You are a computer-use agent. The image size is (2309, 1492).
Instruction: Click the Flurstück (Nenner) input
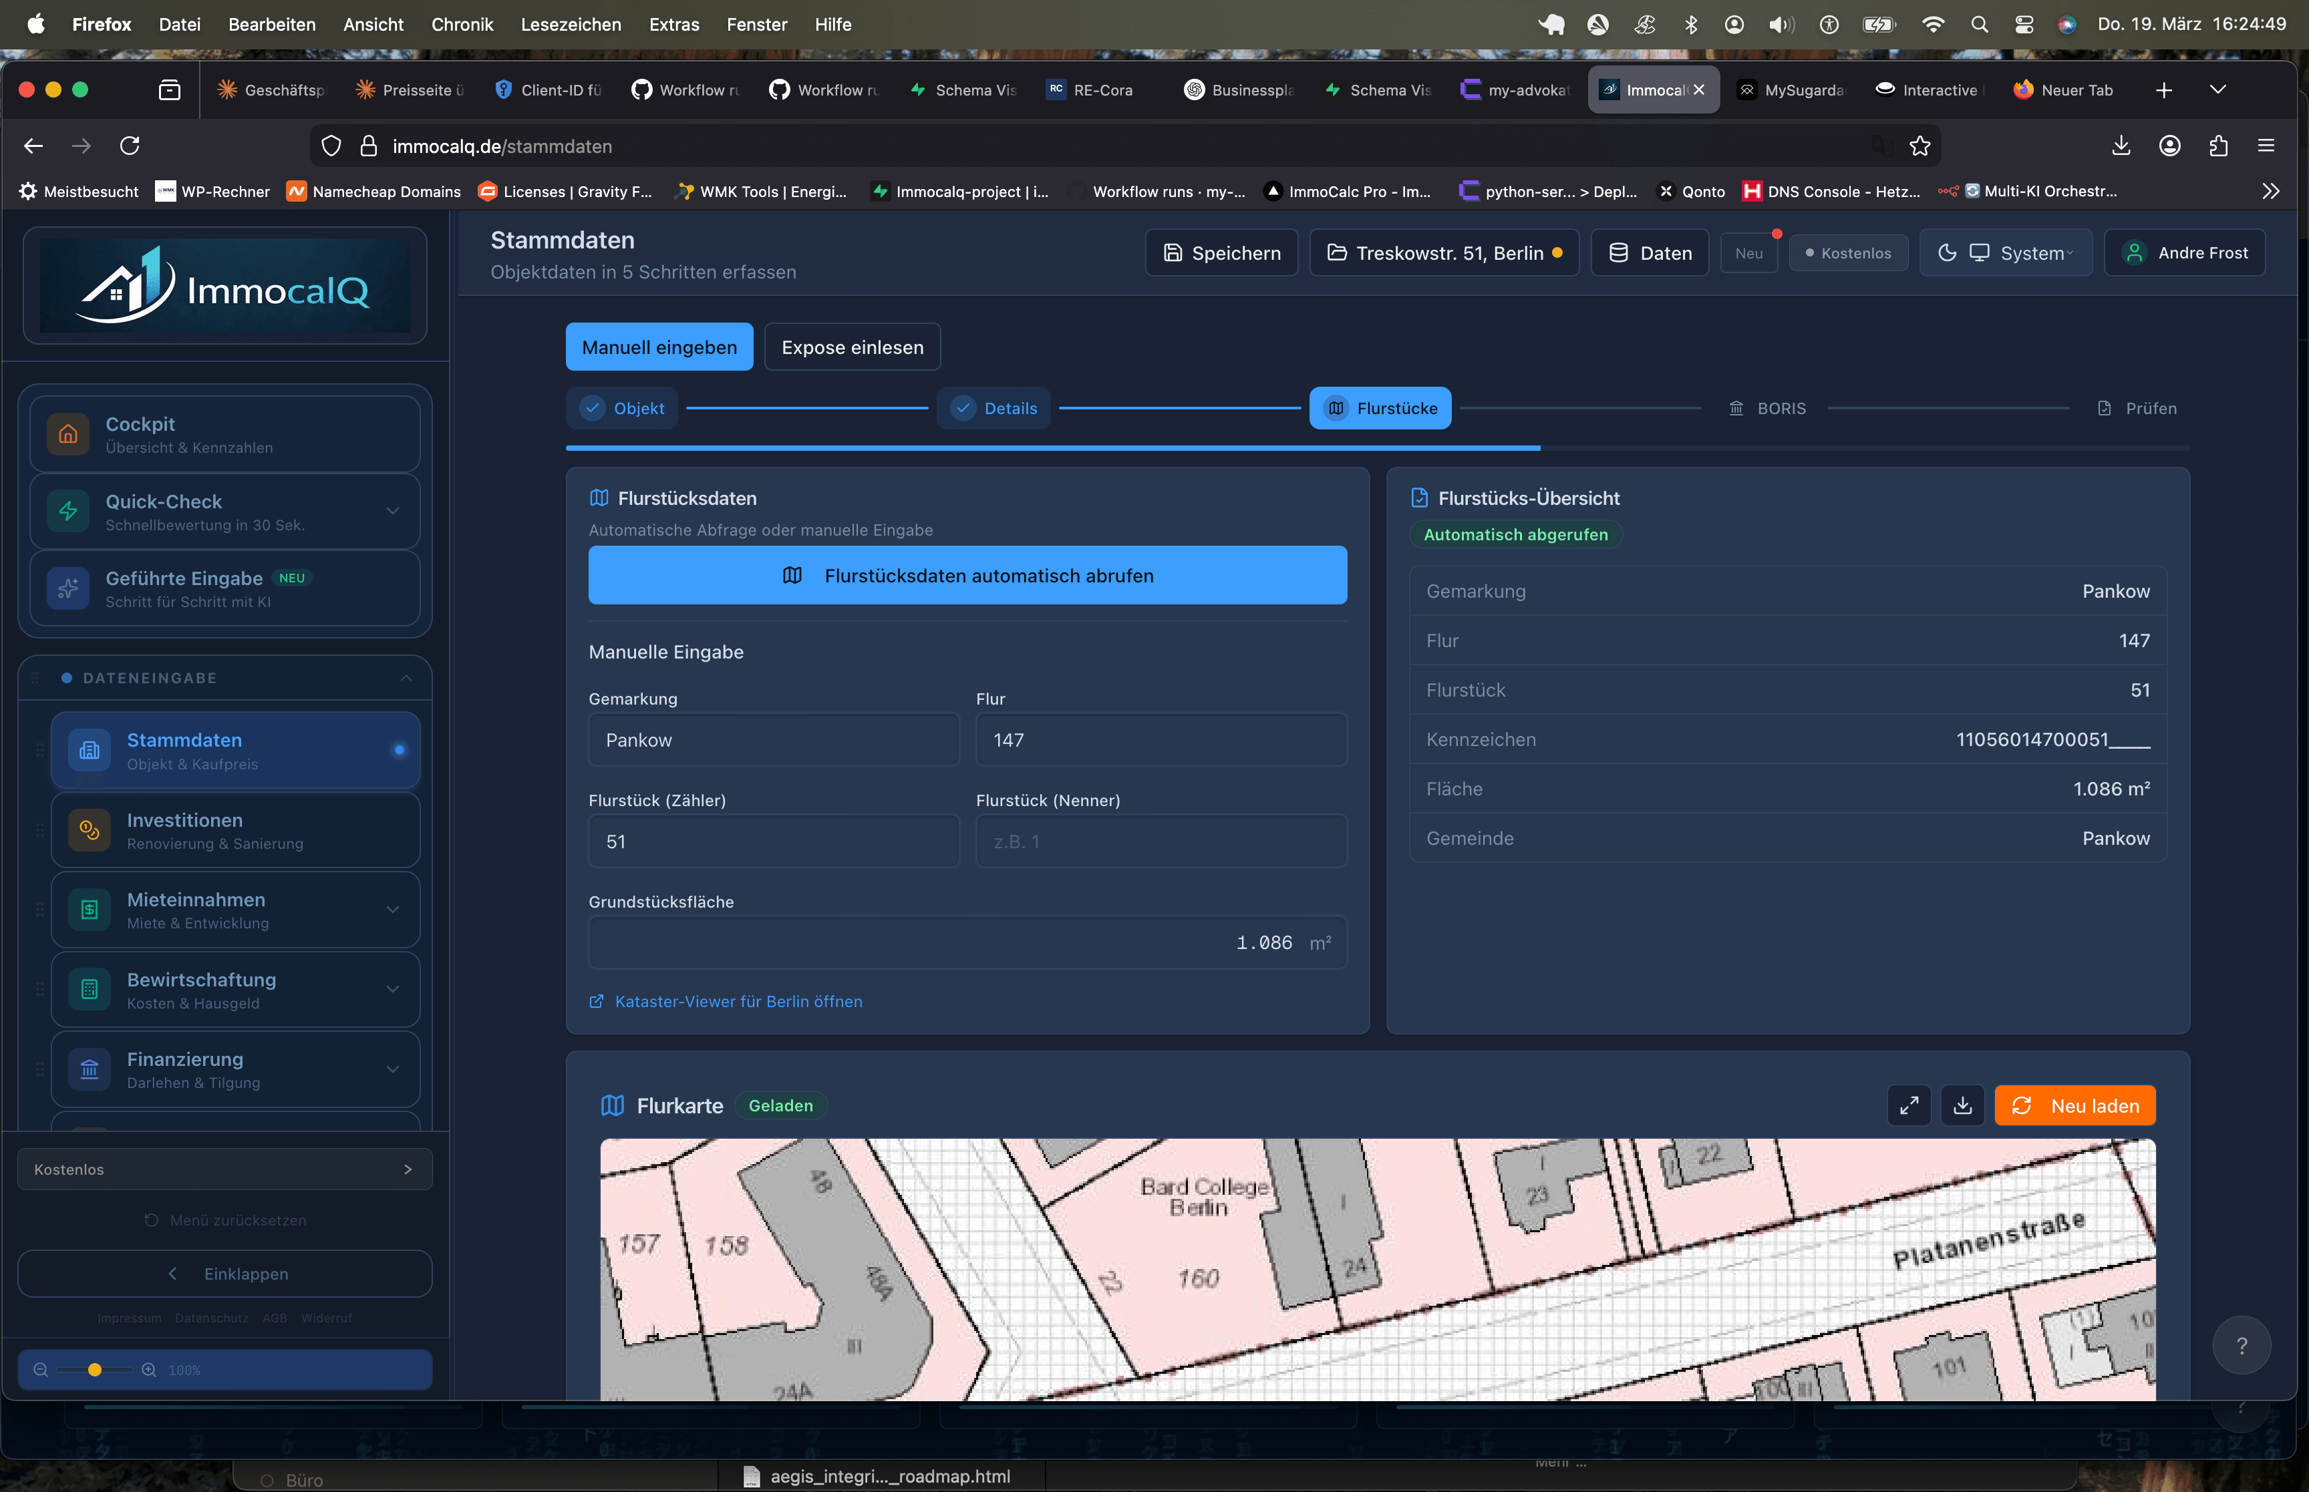1161,842
